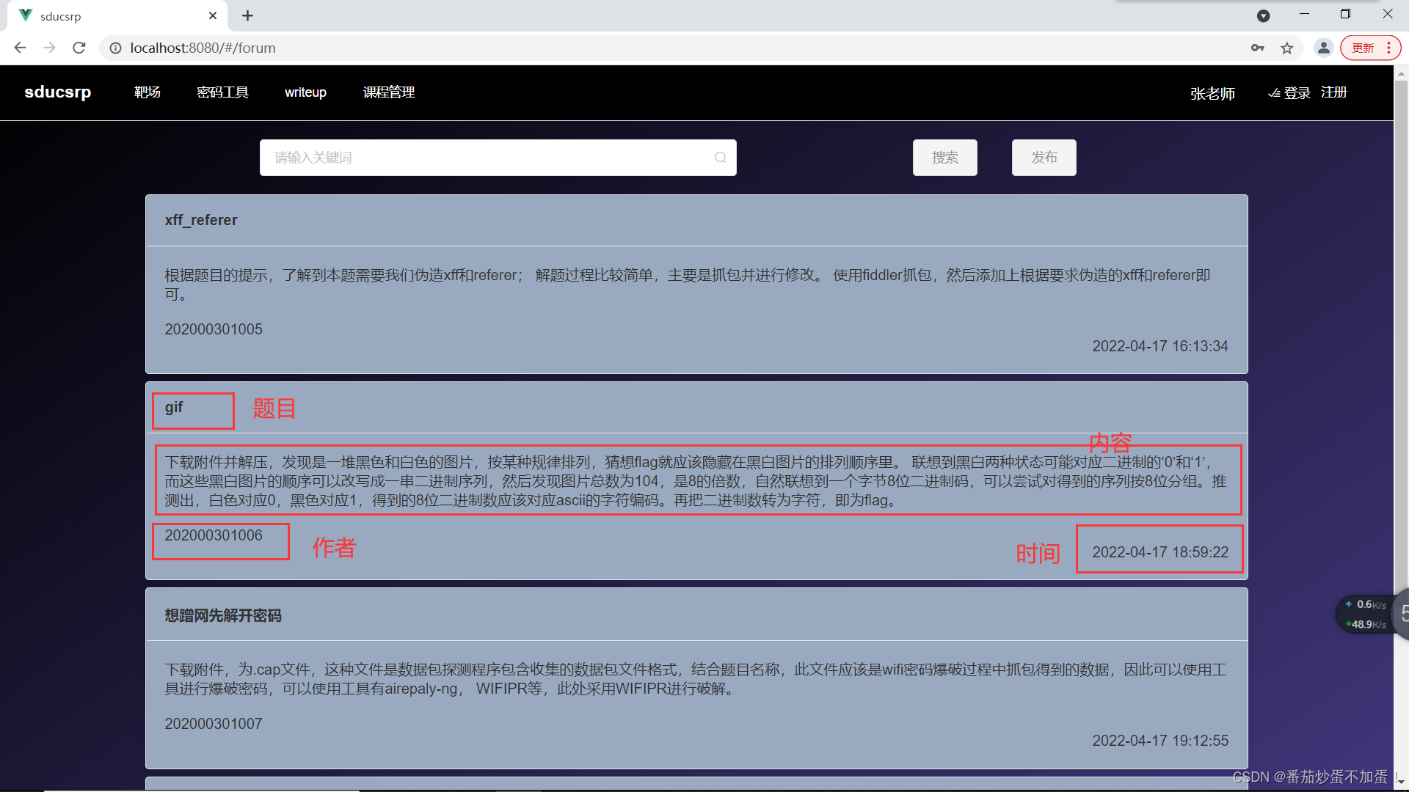This screenshot has height=792, width=1409.
Task: Click author 202000301006
Action: pyautogui.click(x=214, y=535)
